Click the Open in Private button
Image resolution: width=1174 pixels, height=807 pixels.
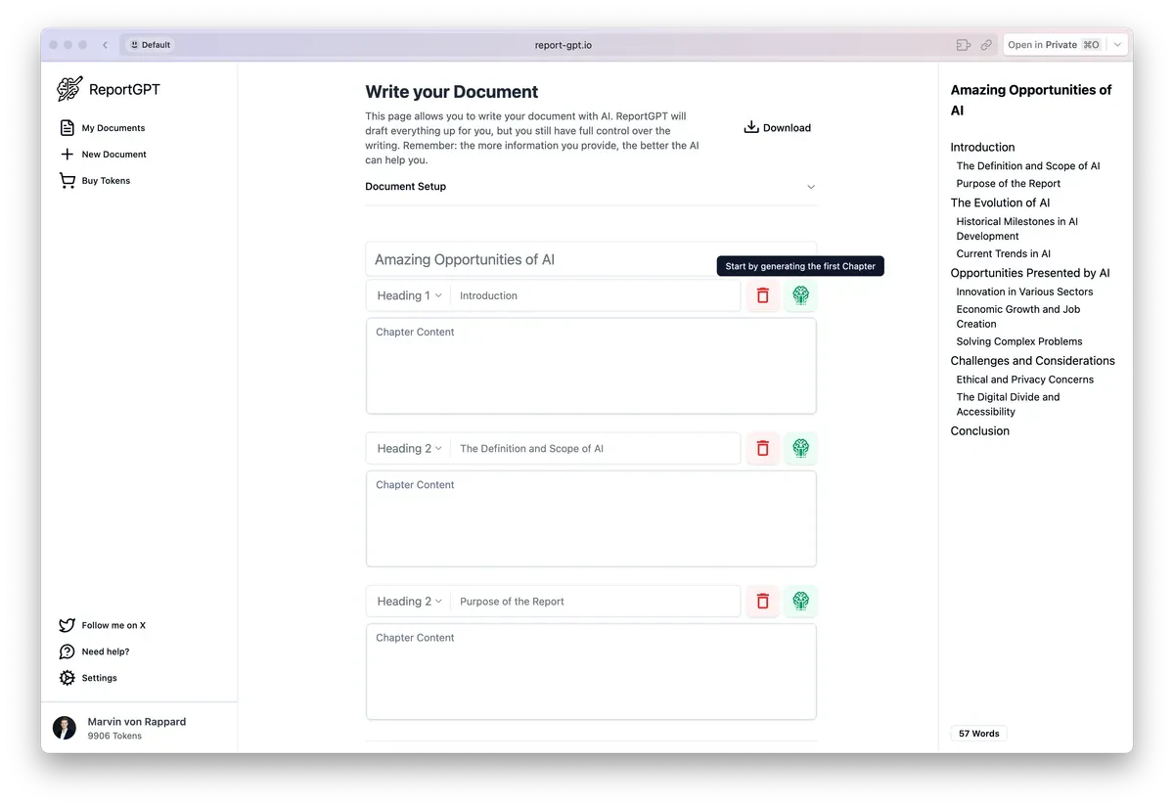coord(1054,45)
